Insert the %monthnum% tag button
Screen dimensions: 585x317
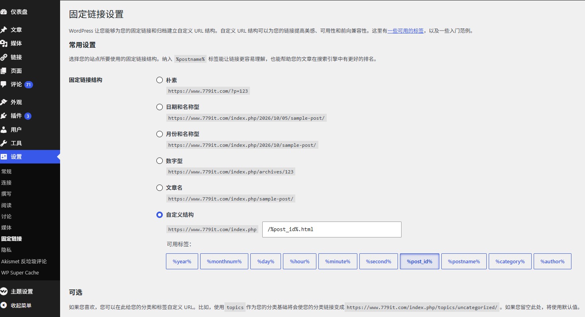coord(224,261)
